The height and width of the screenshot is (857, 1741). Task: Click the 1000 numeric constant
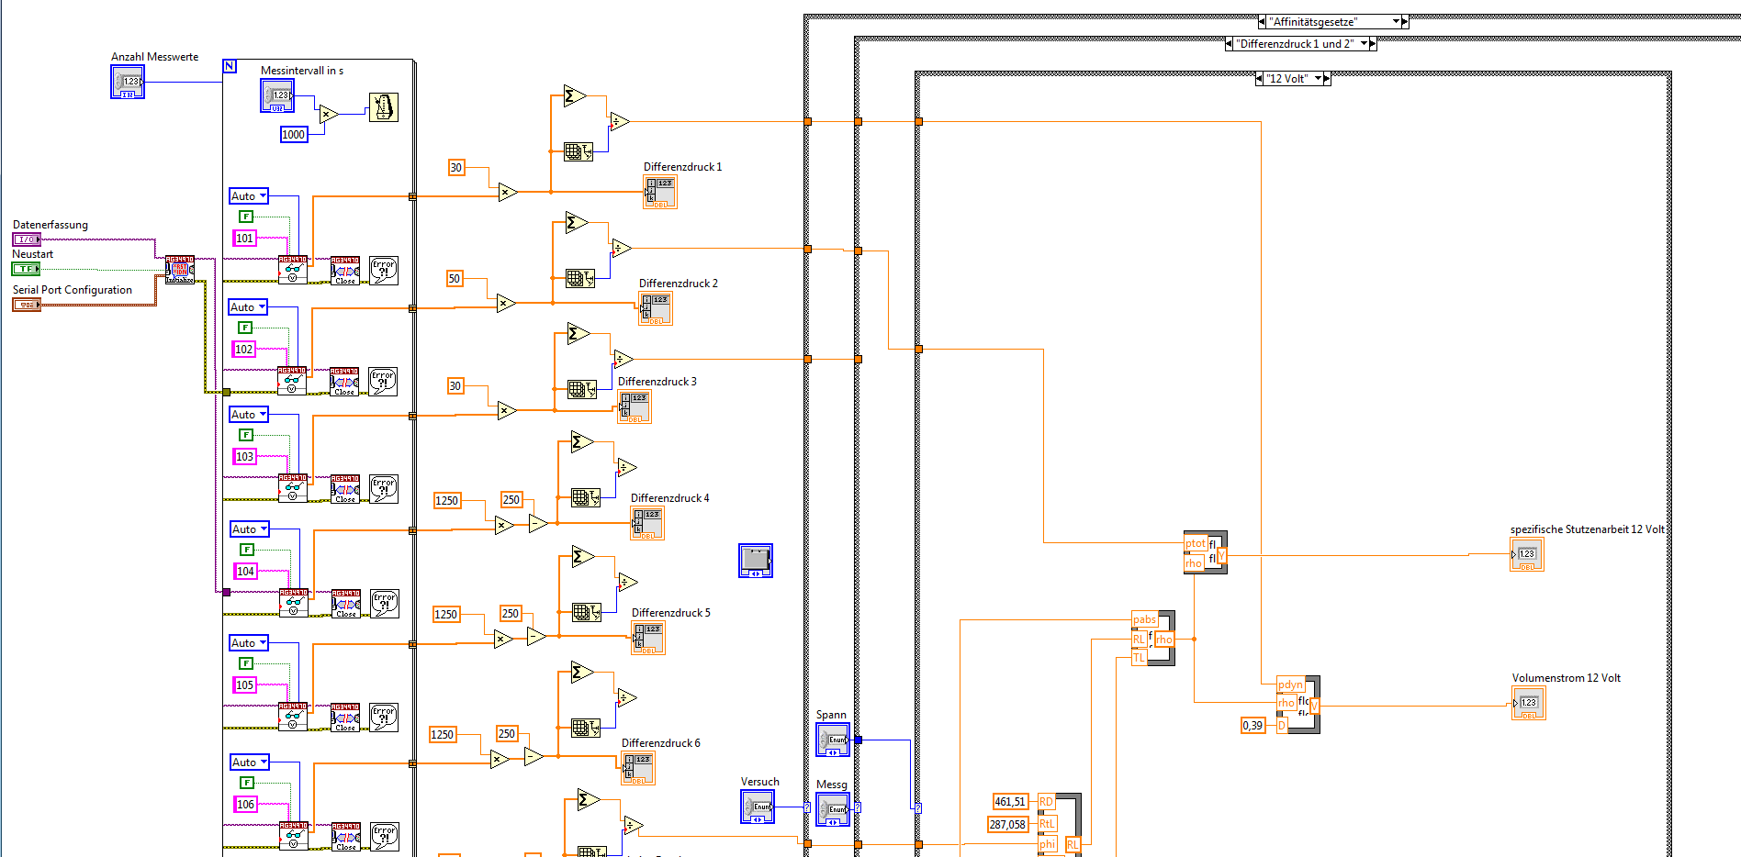[293, 135]
